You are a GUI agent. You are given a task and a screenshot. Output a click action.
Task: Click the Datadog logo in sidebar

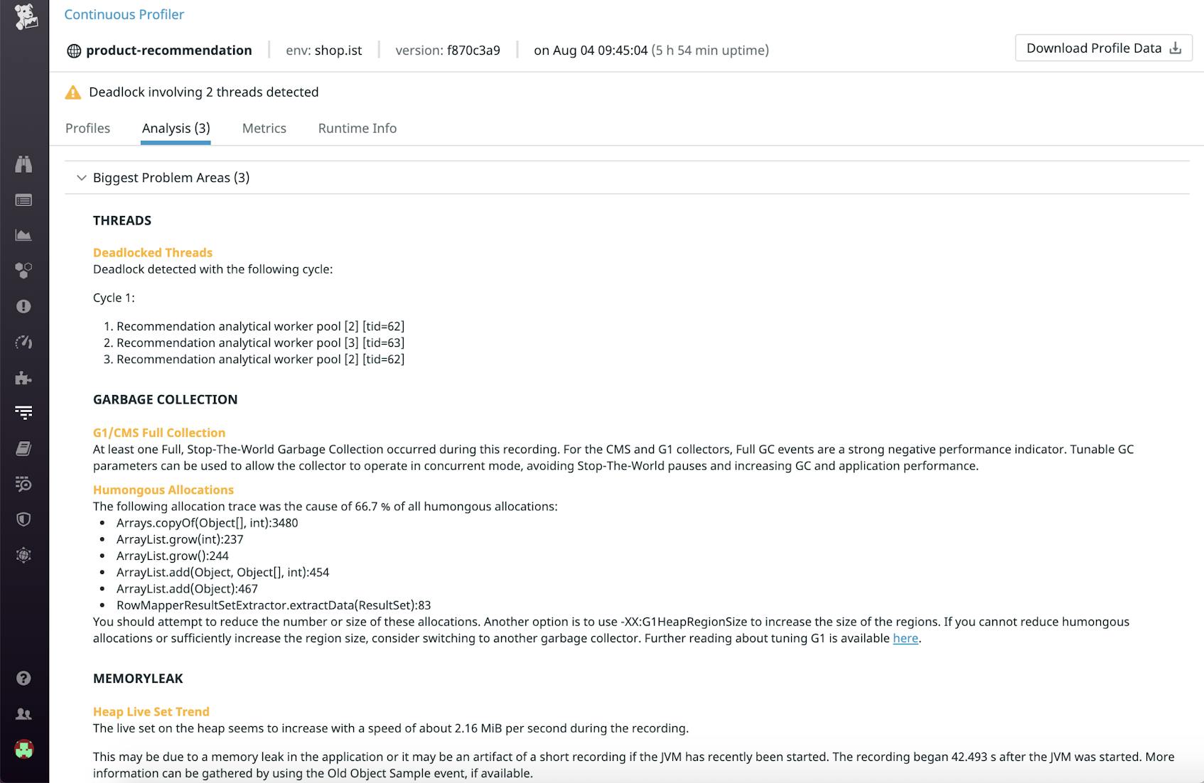[25, 17]
